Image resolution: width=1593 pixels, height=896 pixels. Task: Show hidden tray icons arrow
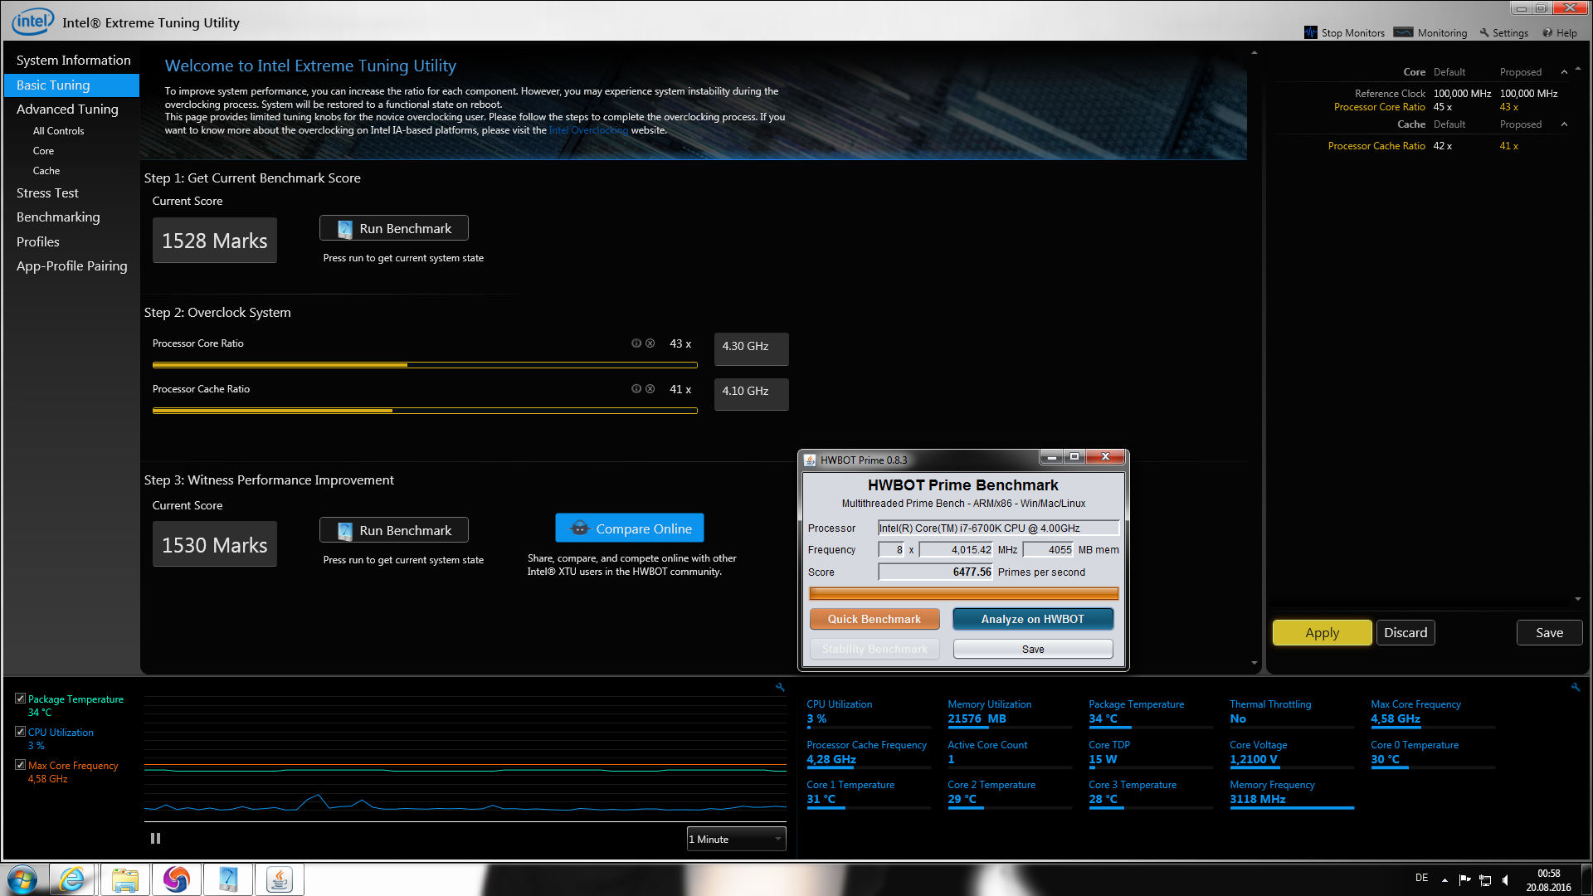point(1444,880)
